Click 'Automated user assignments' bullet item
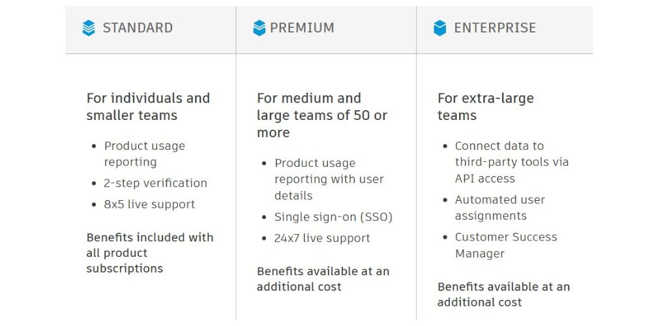This screenshot has height=326, width=652. [x=499, y=207]
